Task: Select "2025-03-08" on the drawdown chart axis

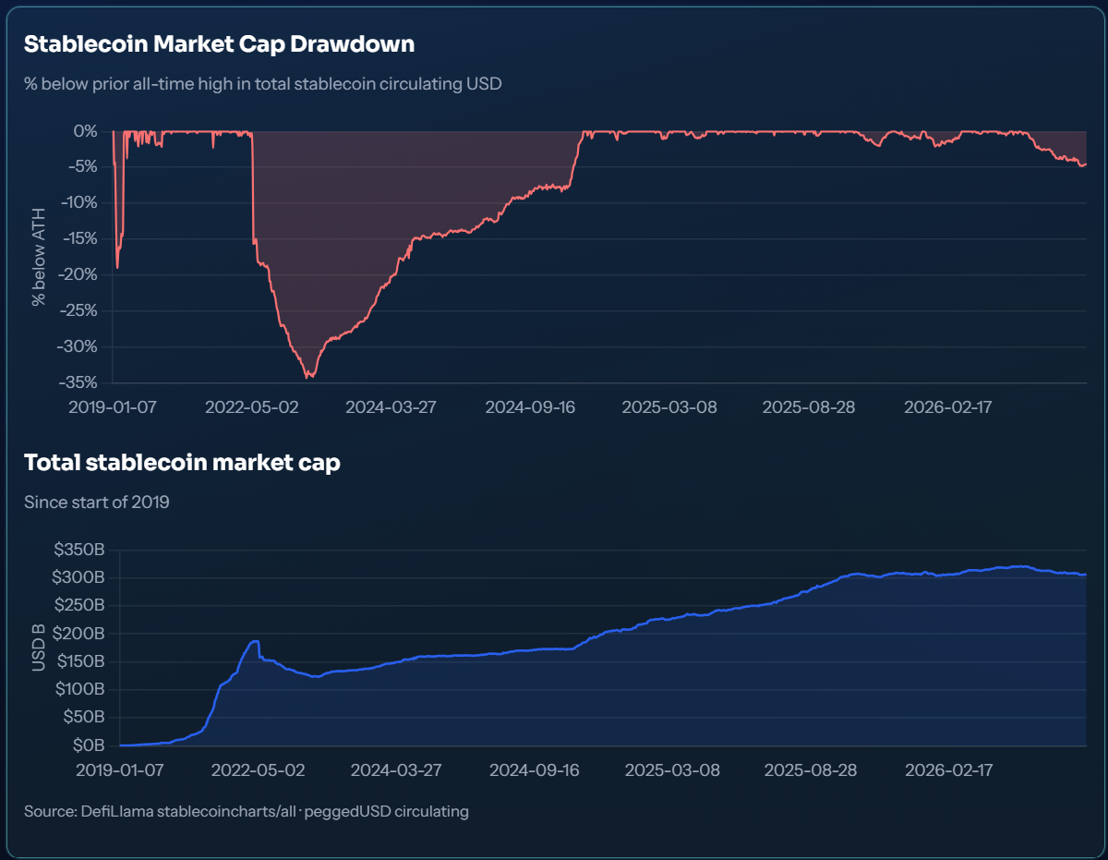Action: (x=669, y=407)
